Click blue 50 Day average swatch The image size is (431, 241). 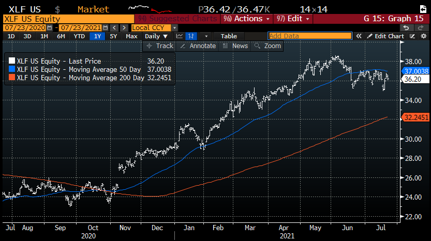pyautogui.click(x=12, y=69)
